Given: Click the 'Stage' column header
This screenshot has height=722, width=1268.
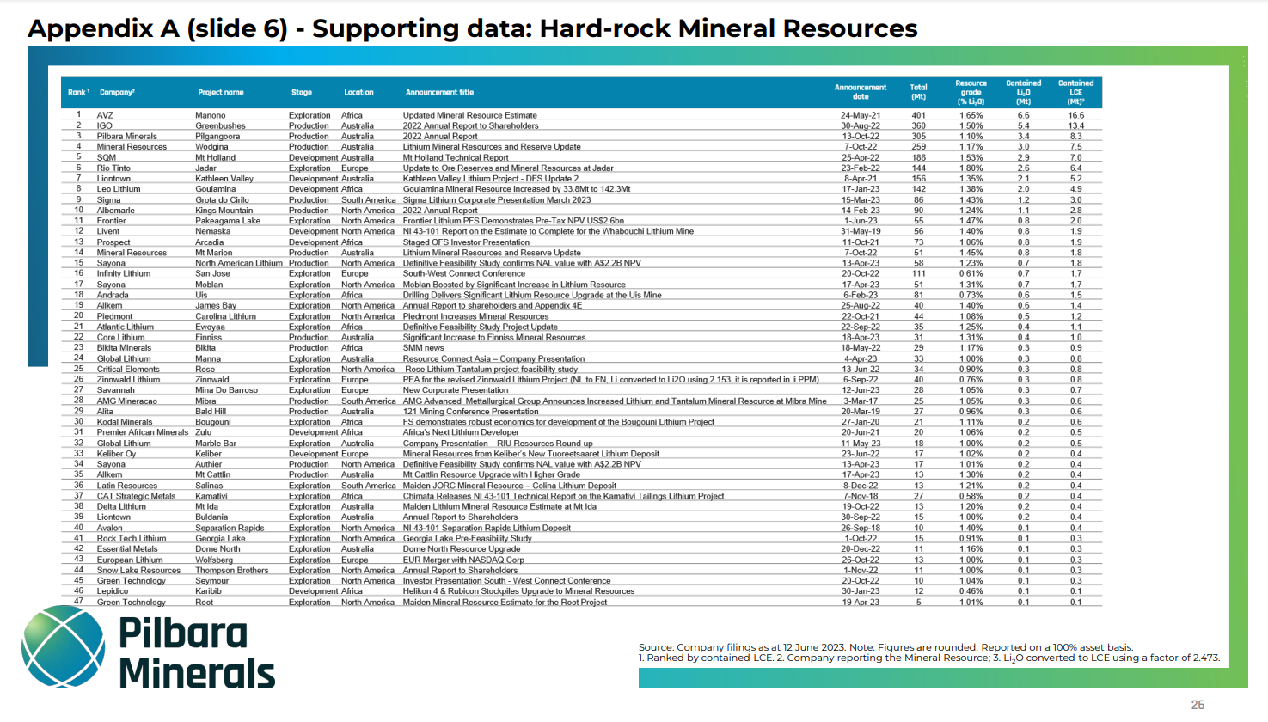Looking at the screenshot, I should click(x=302, y=92).
